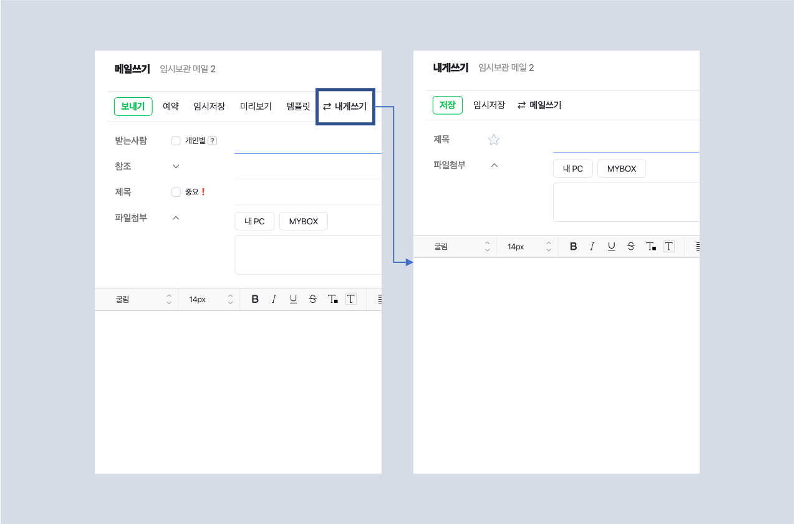
Task: Open text color tool in 메일쓰기 editor
Action: [x=332, y=299]
